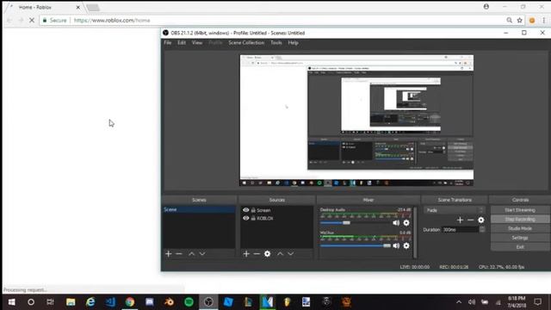
Task: Show hidden icons in the system tray
Action: click(459, 302)
